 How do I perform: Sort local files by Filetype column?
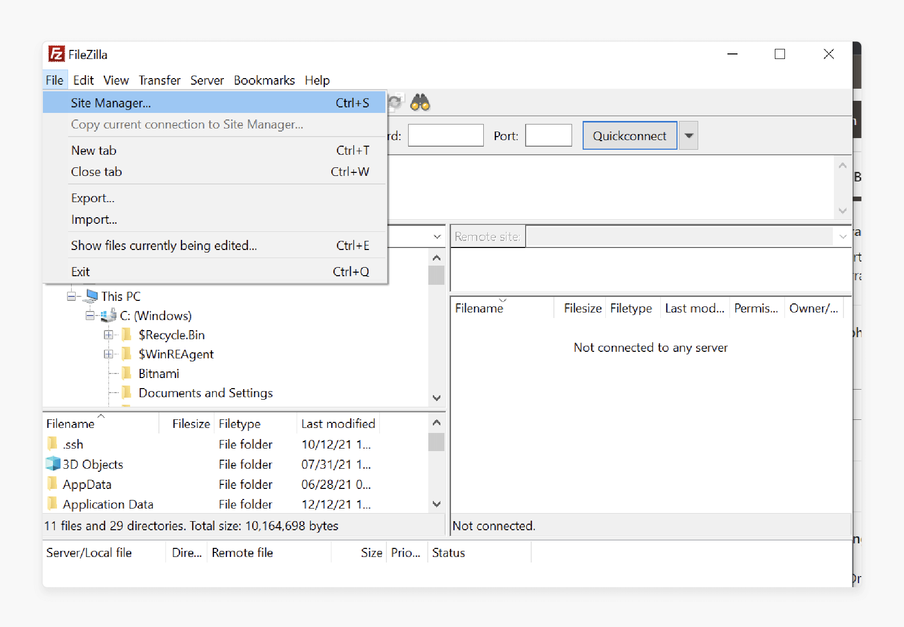click(x=256, y=423)
